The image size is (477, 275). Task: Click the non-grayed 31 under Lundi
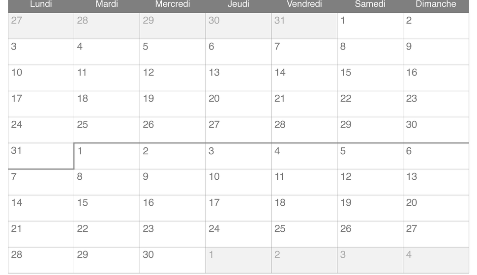point(41,156)
